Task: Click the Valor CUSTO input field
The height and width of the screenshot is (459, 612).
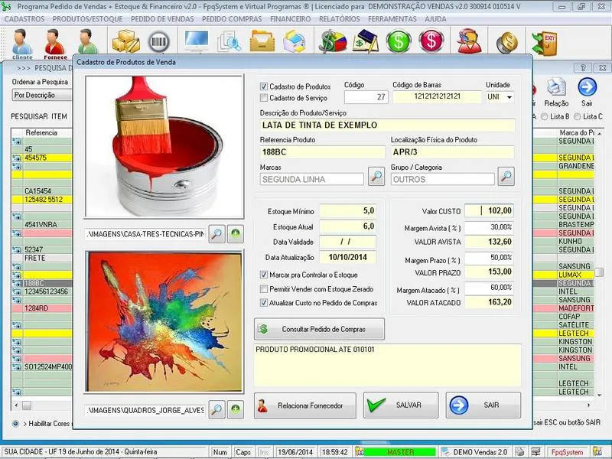Action: tap(490, 211)
